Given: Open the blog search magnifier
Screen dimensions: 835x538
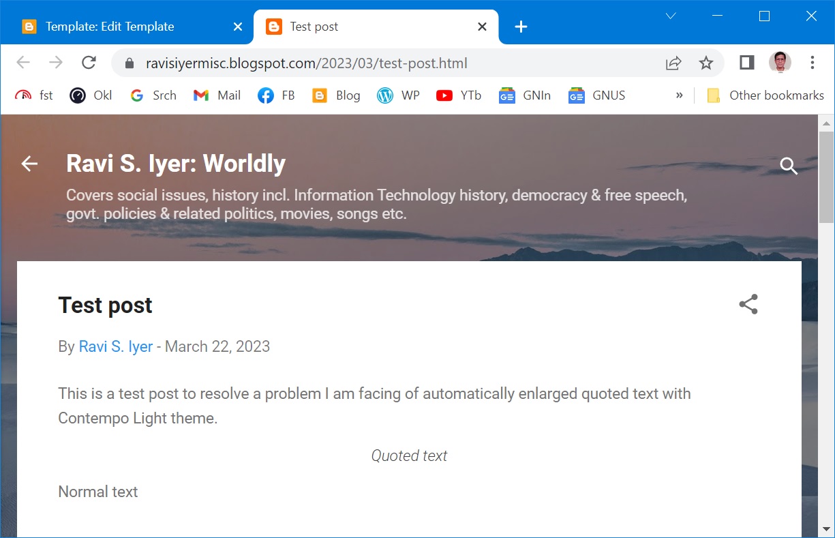Looking at the screenshot, I should [x=789, y=166].
